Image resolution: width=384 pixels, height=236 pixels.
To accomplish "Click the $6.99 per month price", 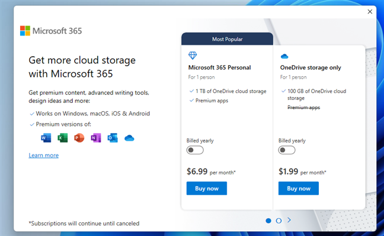I will click(x=211, y=172).
